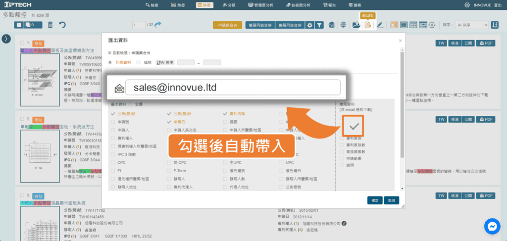Image resolution: width=507 pixels, height=241 pixels.
Task: Check the CPC checkbox
Action: click(113, 162)
